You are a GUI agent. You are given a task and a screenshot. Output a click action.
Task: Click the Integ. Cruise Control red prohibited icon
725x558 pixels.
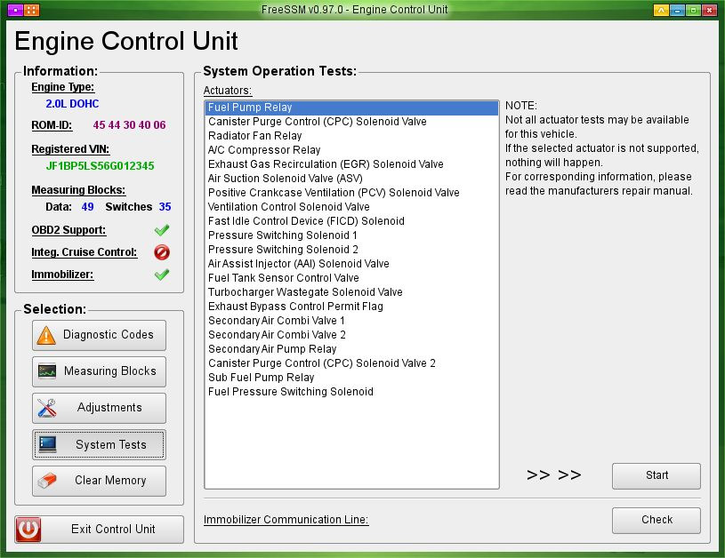162,252
